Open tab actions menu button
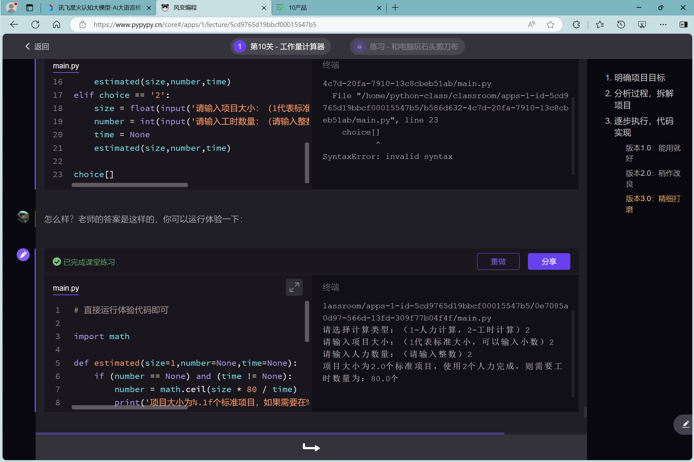This screenshot has height=462, width=694. pos(30,8)
